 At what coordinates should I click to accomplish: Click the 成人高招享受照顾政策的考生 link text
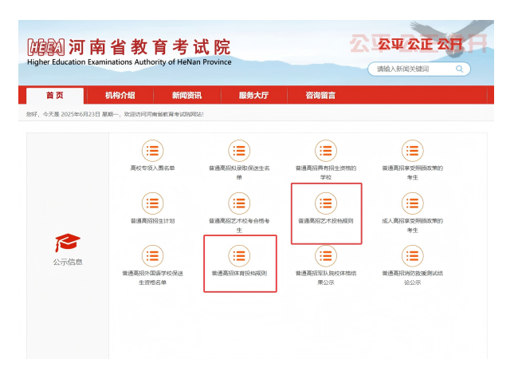412,225
